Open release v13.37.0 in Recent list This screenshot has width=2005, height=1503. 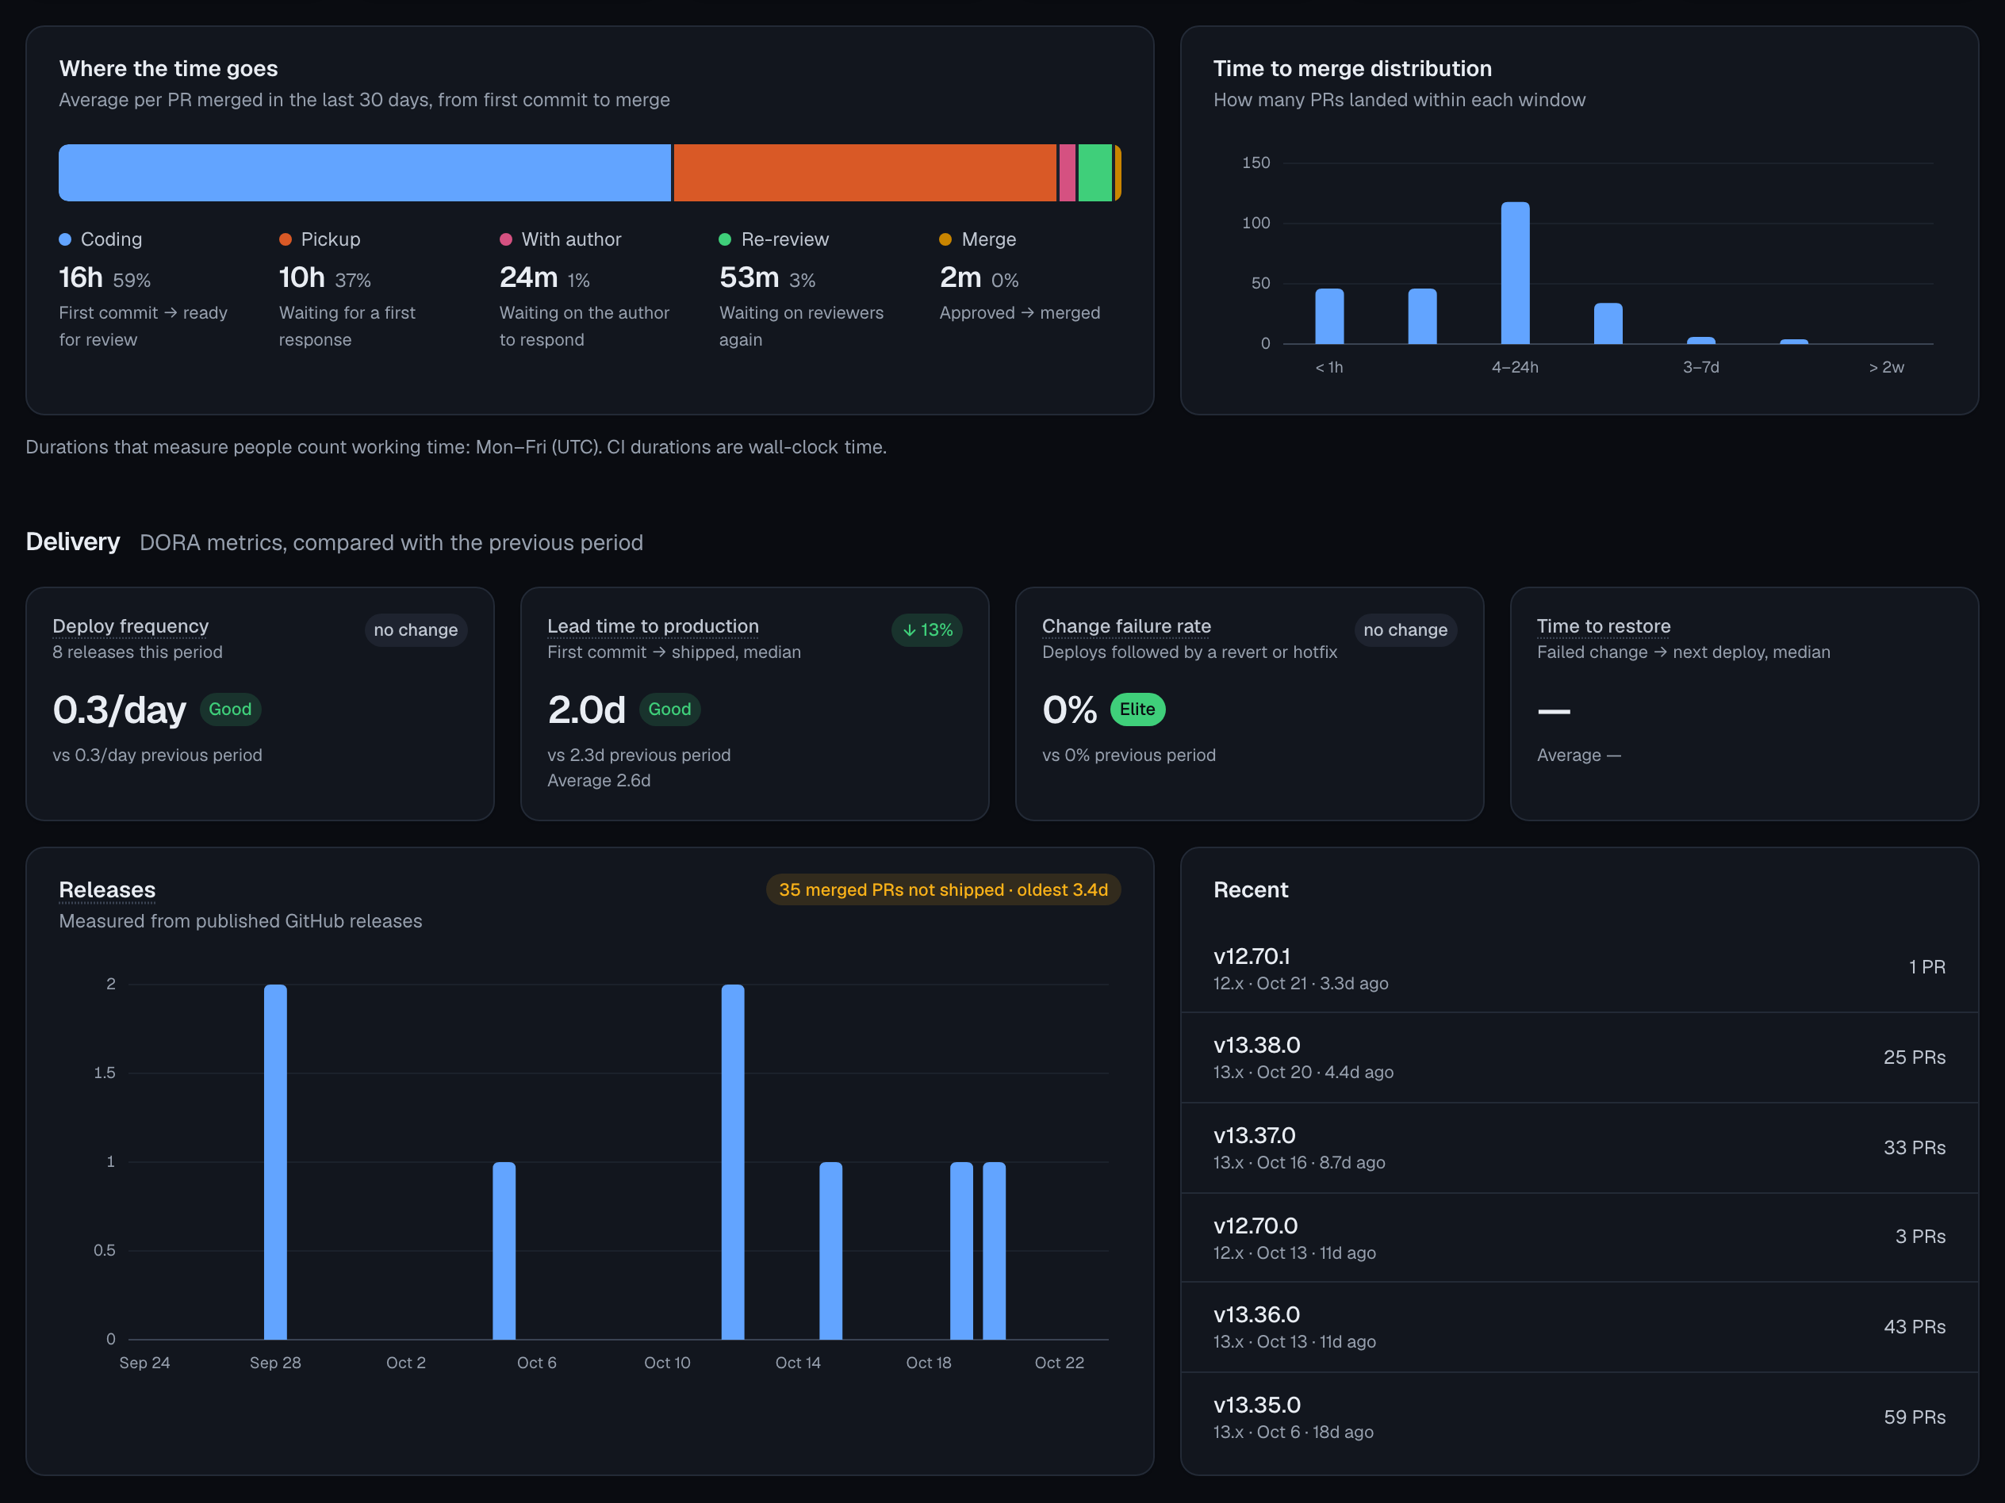pos(1579,1148)
